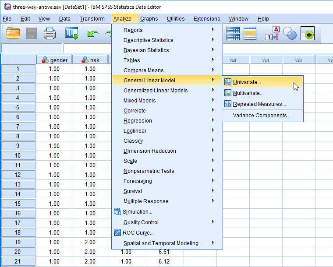The image size is (333, 267).
Task: Click the Split File toolbar icon
Action: coord(233,33)
